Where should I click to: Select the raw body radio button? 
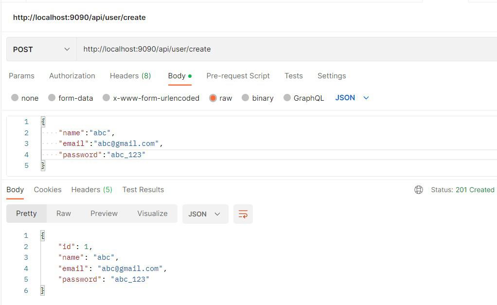(213, 98)
